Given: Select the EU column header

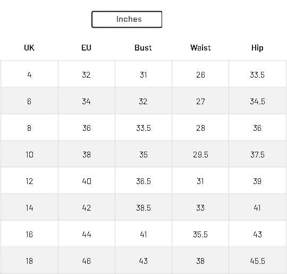Looking at the screenshot, I should (86, 48).
